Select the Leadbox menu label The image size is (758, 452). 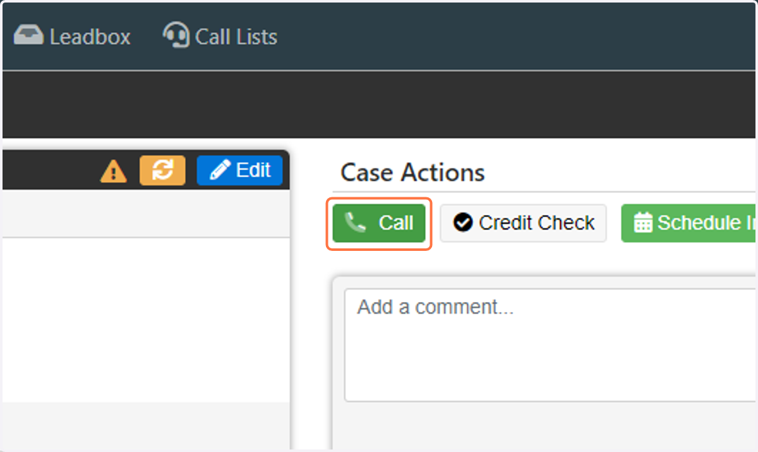click(x=90, y=37)
